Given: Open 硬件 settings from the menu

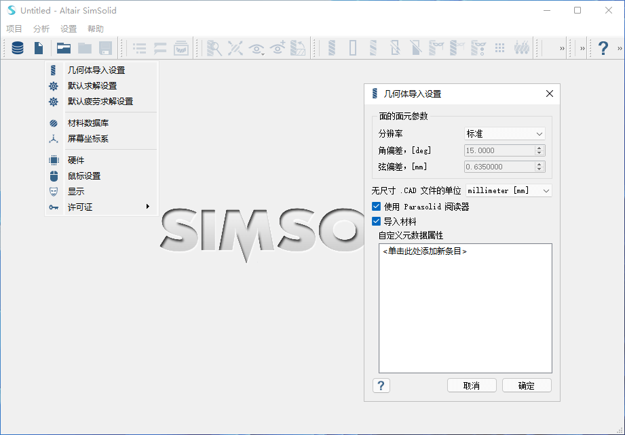Looking at the screenshot, I should tap(76, 161).
